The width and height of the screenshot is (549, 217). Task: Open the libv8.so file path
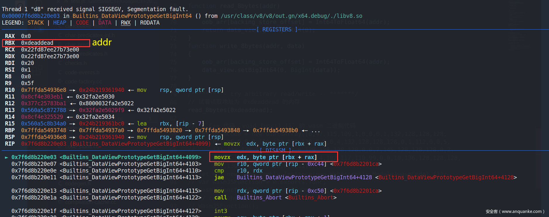pos(291,16)
